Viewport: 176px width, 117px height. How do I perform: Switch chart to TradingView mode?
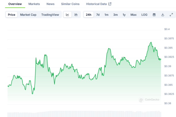click(50, 15)
